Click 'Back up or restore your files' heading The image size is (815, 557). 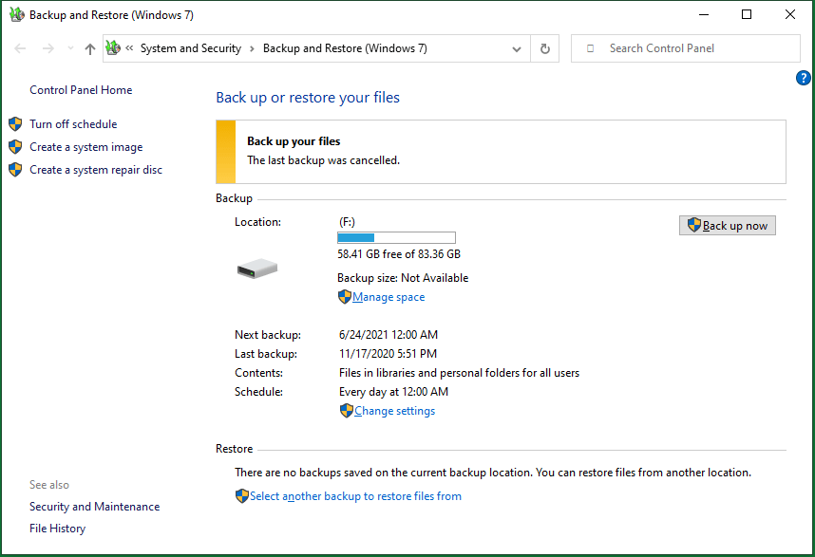pos(308,98)
